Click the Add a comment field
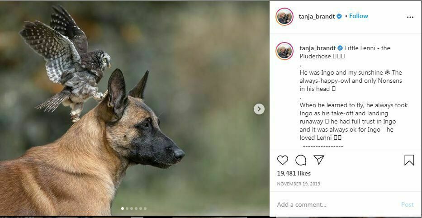422x218 pixels. click(x=335, y=204)
